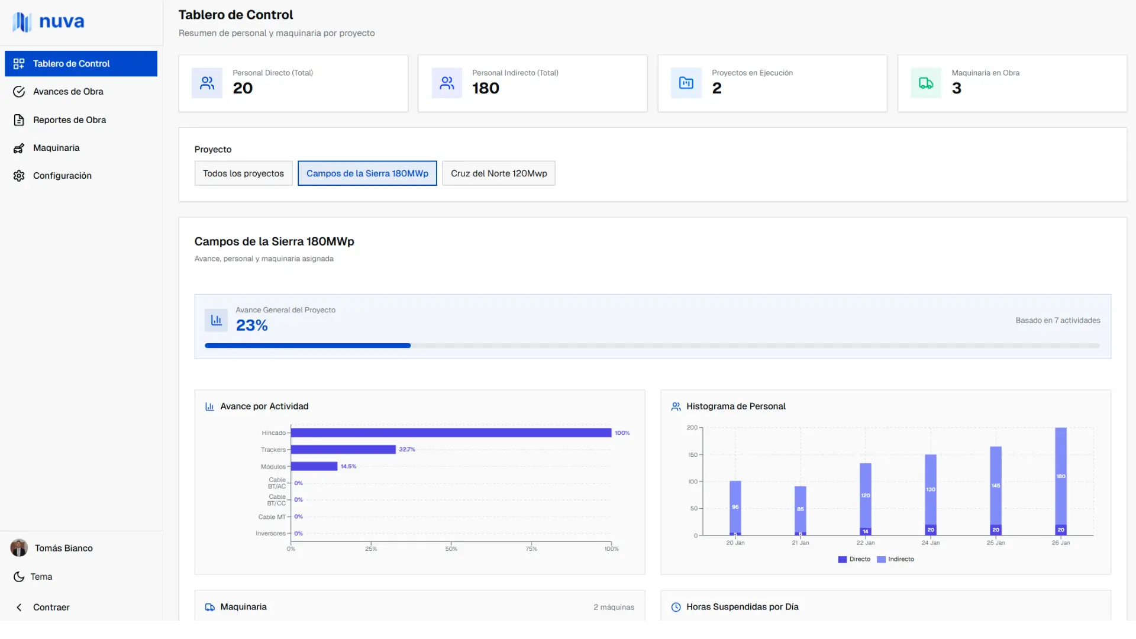Viewport: 1136px width, 639px height.
Task: Click the Avance General progress bar
Action: [x=652, y=346]
